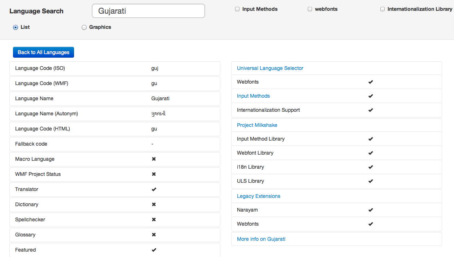Click the 'Internationalization Support' row label

pyautogui.click(x=268, y=110)
